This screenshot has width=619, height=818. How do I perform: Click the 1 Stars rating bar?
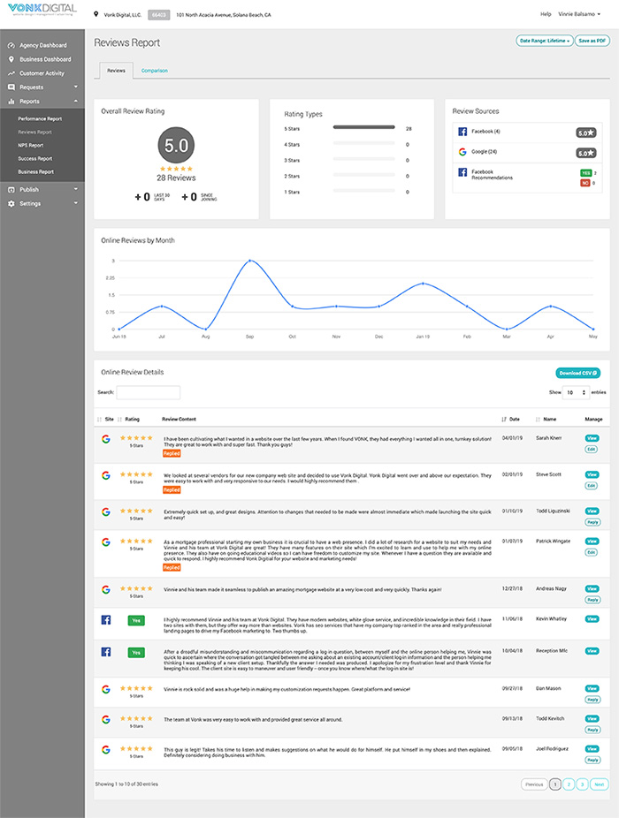363,191
